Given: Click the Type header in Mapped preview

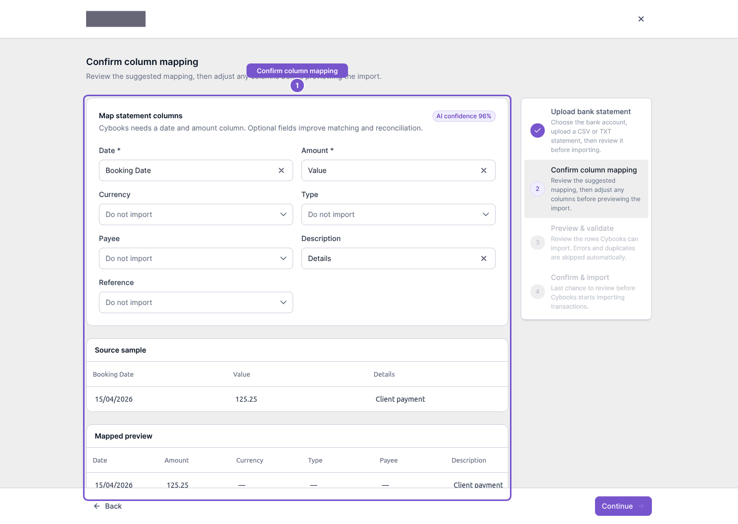Looking at the screenshot, I should point(315,461).
